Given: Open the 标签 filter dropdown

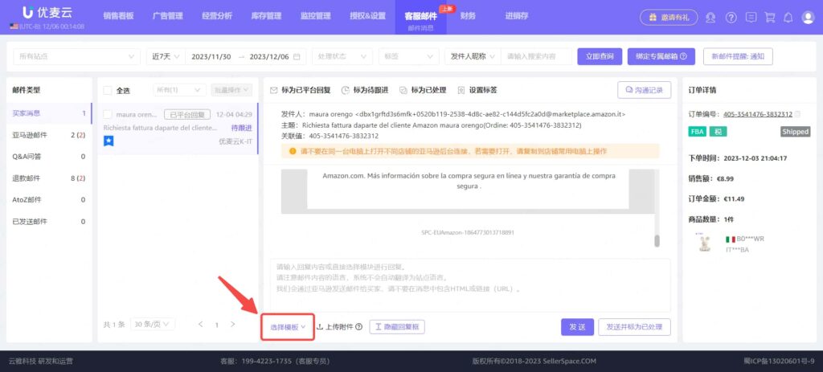Looking at the screenshot, I should 409,57.
